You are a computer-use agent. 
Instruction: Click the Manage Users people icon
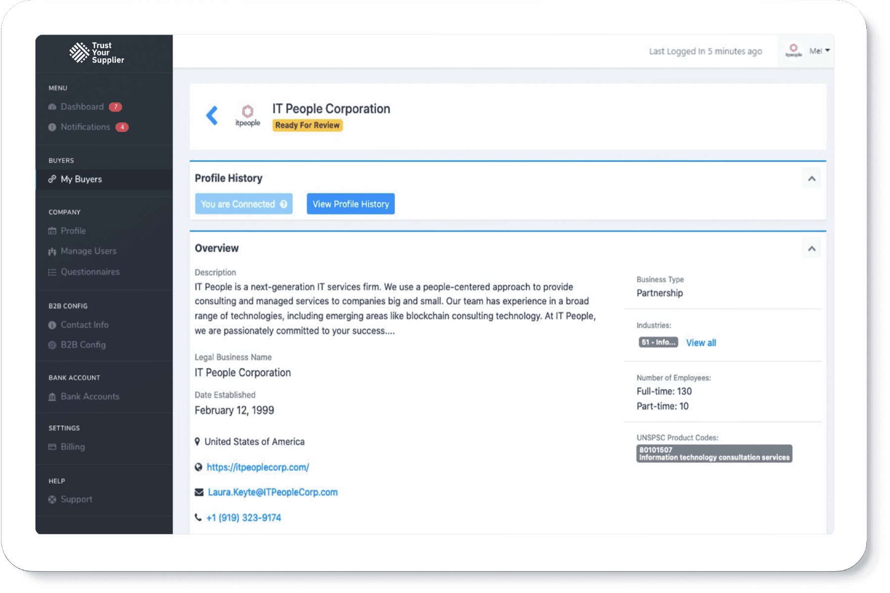52,252
